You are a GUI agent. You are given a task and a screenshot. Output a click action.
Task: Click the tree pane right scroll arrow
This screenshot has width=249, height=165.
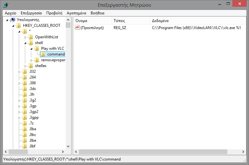(x=63, y=152)
